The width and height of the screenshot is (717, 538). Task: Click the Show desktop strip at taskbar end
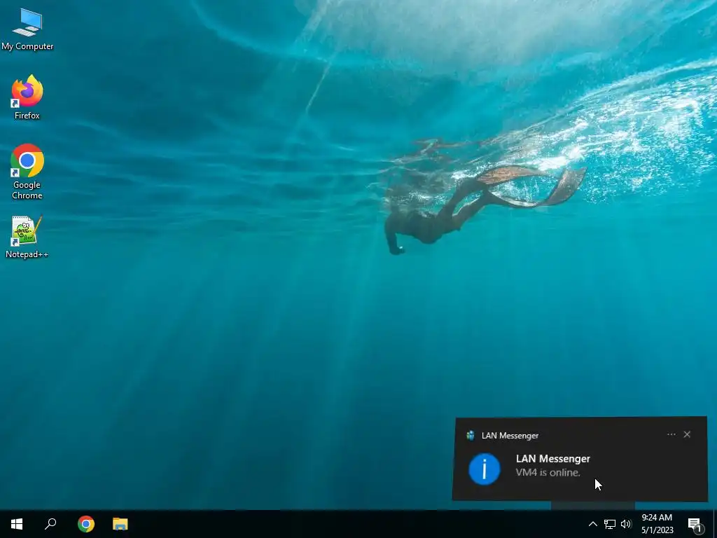click(715, 524)
